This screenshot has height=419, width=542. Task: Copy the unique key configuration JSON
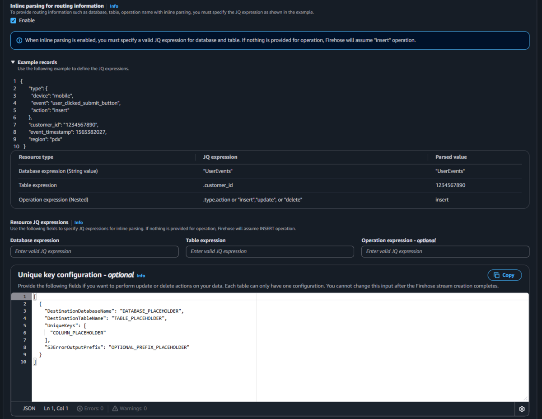(505, 275)
